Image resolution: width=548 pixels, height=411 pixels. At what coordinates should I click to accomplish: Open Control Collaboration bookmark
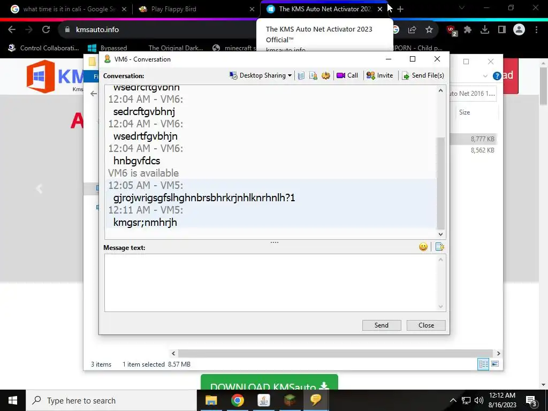click(x=44, y=48)
